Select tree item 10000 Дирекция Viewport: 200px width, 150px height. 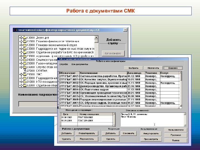tap(37, 38)
